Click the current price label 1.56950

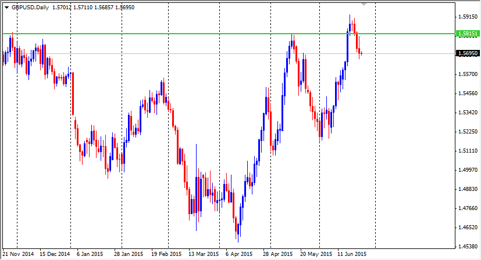(468, 53)
